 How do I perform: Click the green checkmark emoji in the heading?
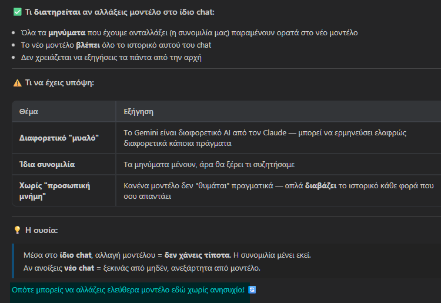[x=17, y=12]
